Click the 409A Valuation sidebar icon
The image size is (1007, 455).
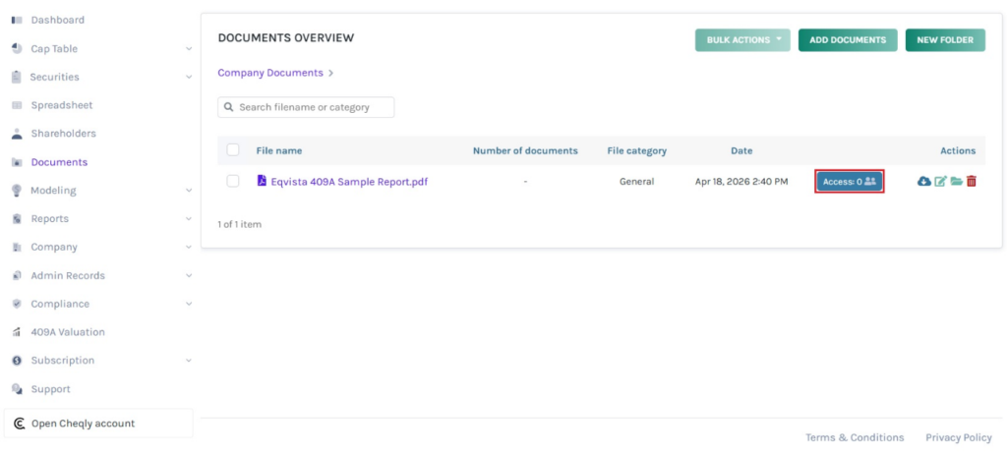point(17,332)
